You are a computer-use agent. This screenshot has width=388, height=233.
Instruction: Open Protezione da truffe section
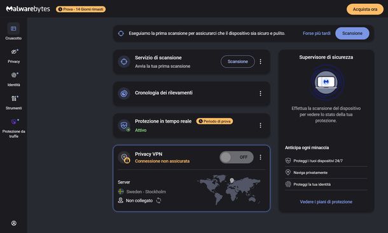[13, 128]
